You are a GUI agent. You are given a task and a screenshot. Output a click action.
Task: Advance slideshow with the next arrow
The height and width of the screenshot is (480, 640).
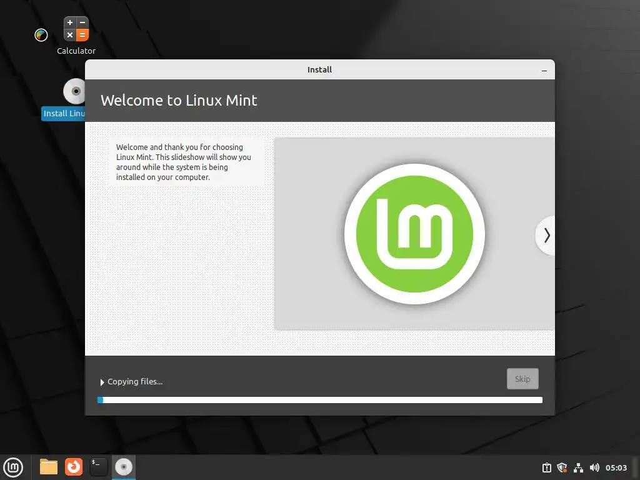(546, 236)
